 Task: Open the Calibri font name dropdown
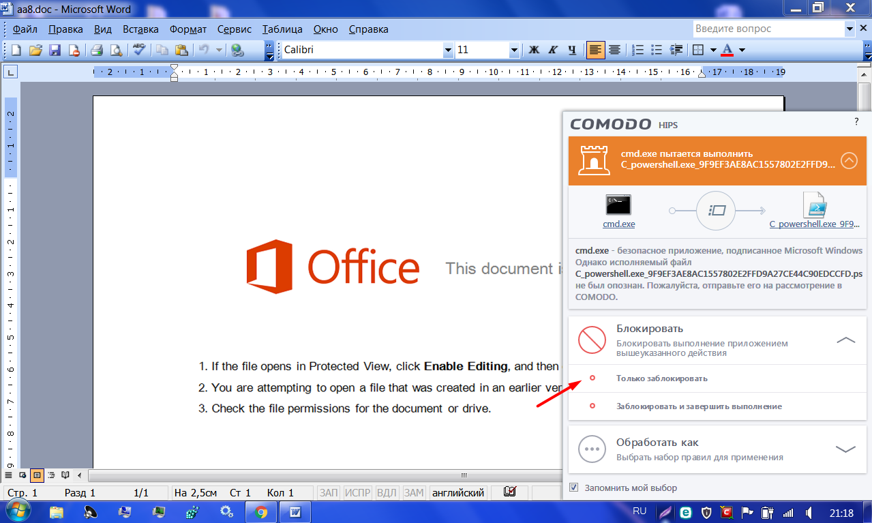(448, 50)
